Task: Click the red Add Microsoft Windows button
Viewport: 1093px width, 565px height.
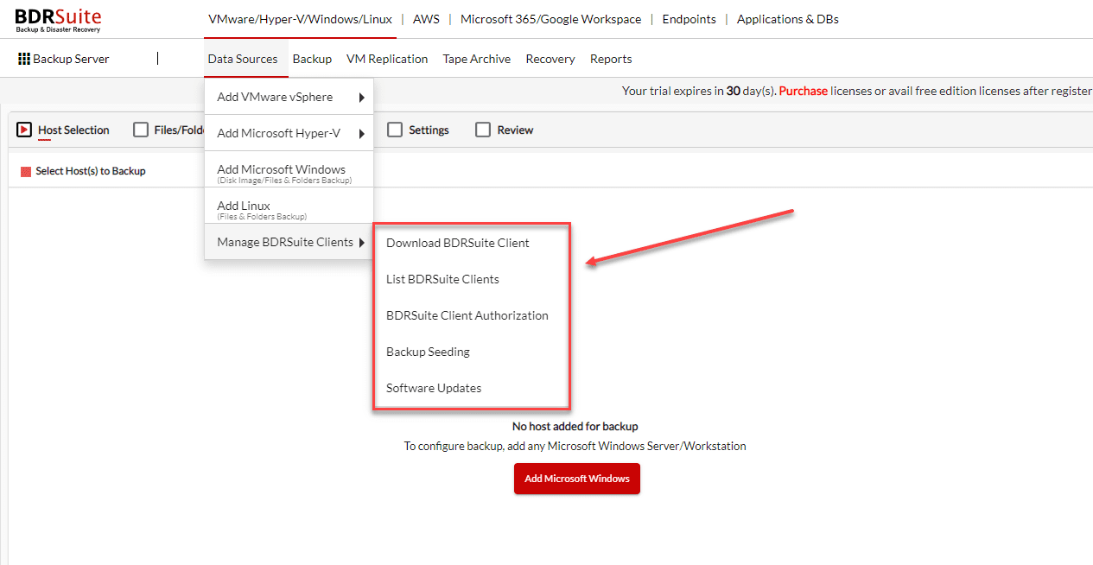Action: point(577,479)
